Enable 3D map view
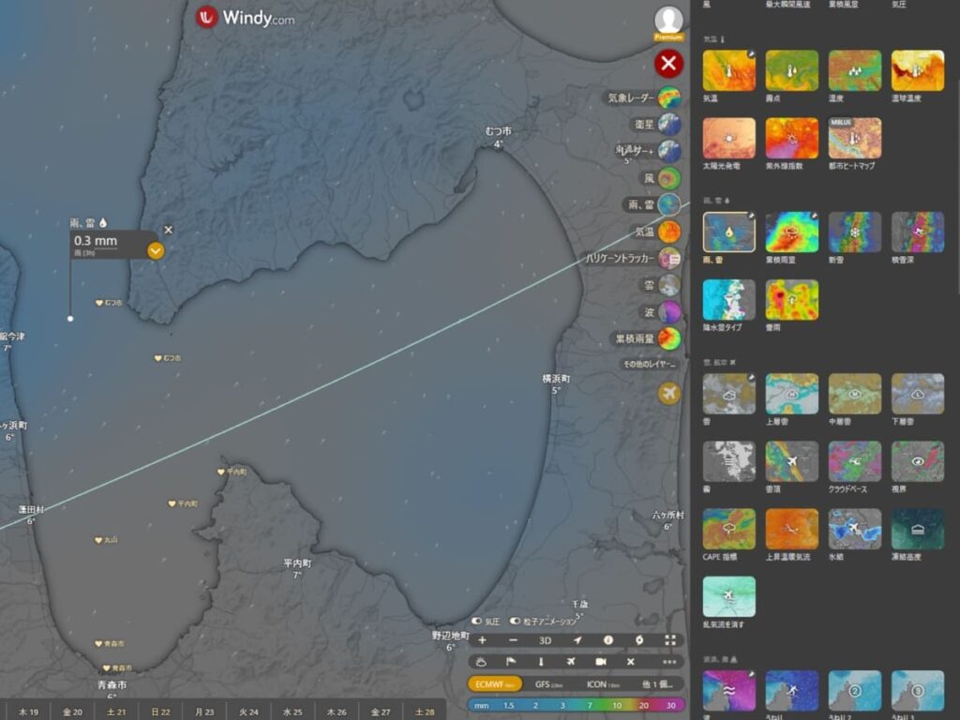960x720 pixels. pyautogui.click(x=546, y=640)
